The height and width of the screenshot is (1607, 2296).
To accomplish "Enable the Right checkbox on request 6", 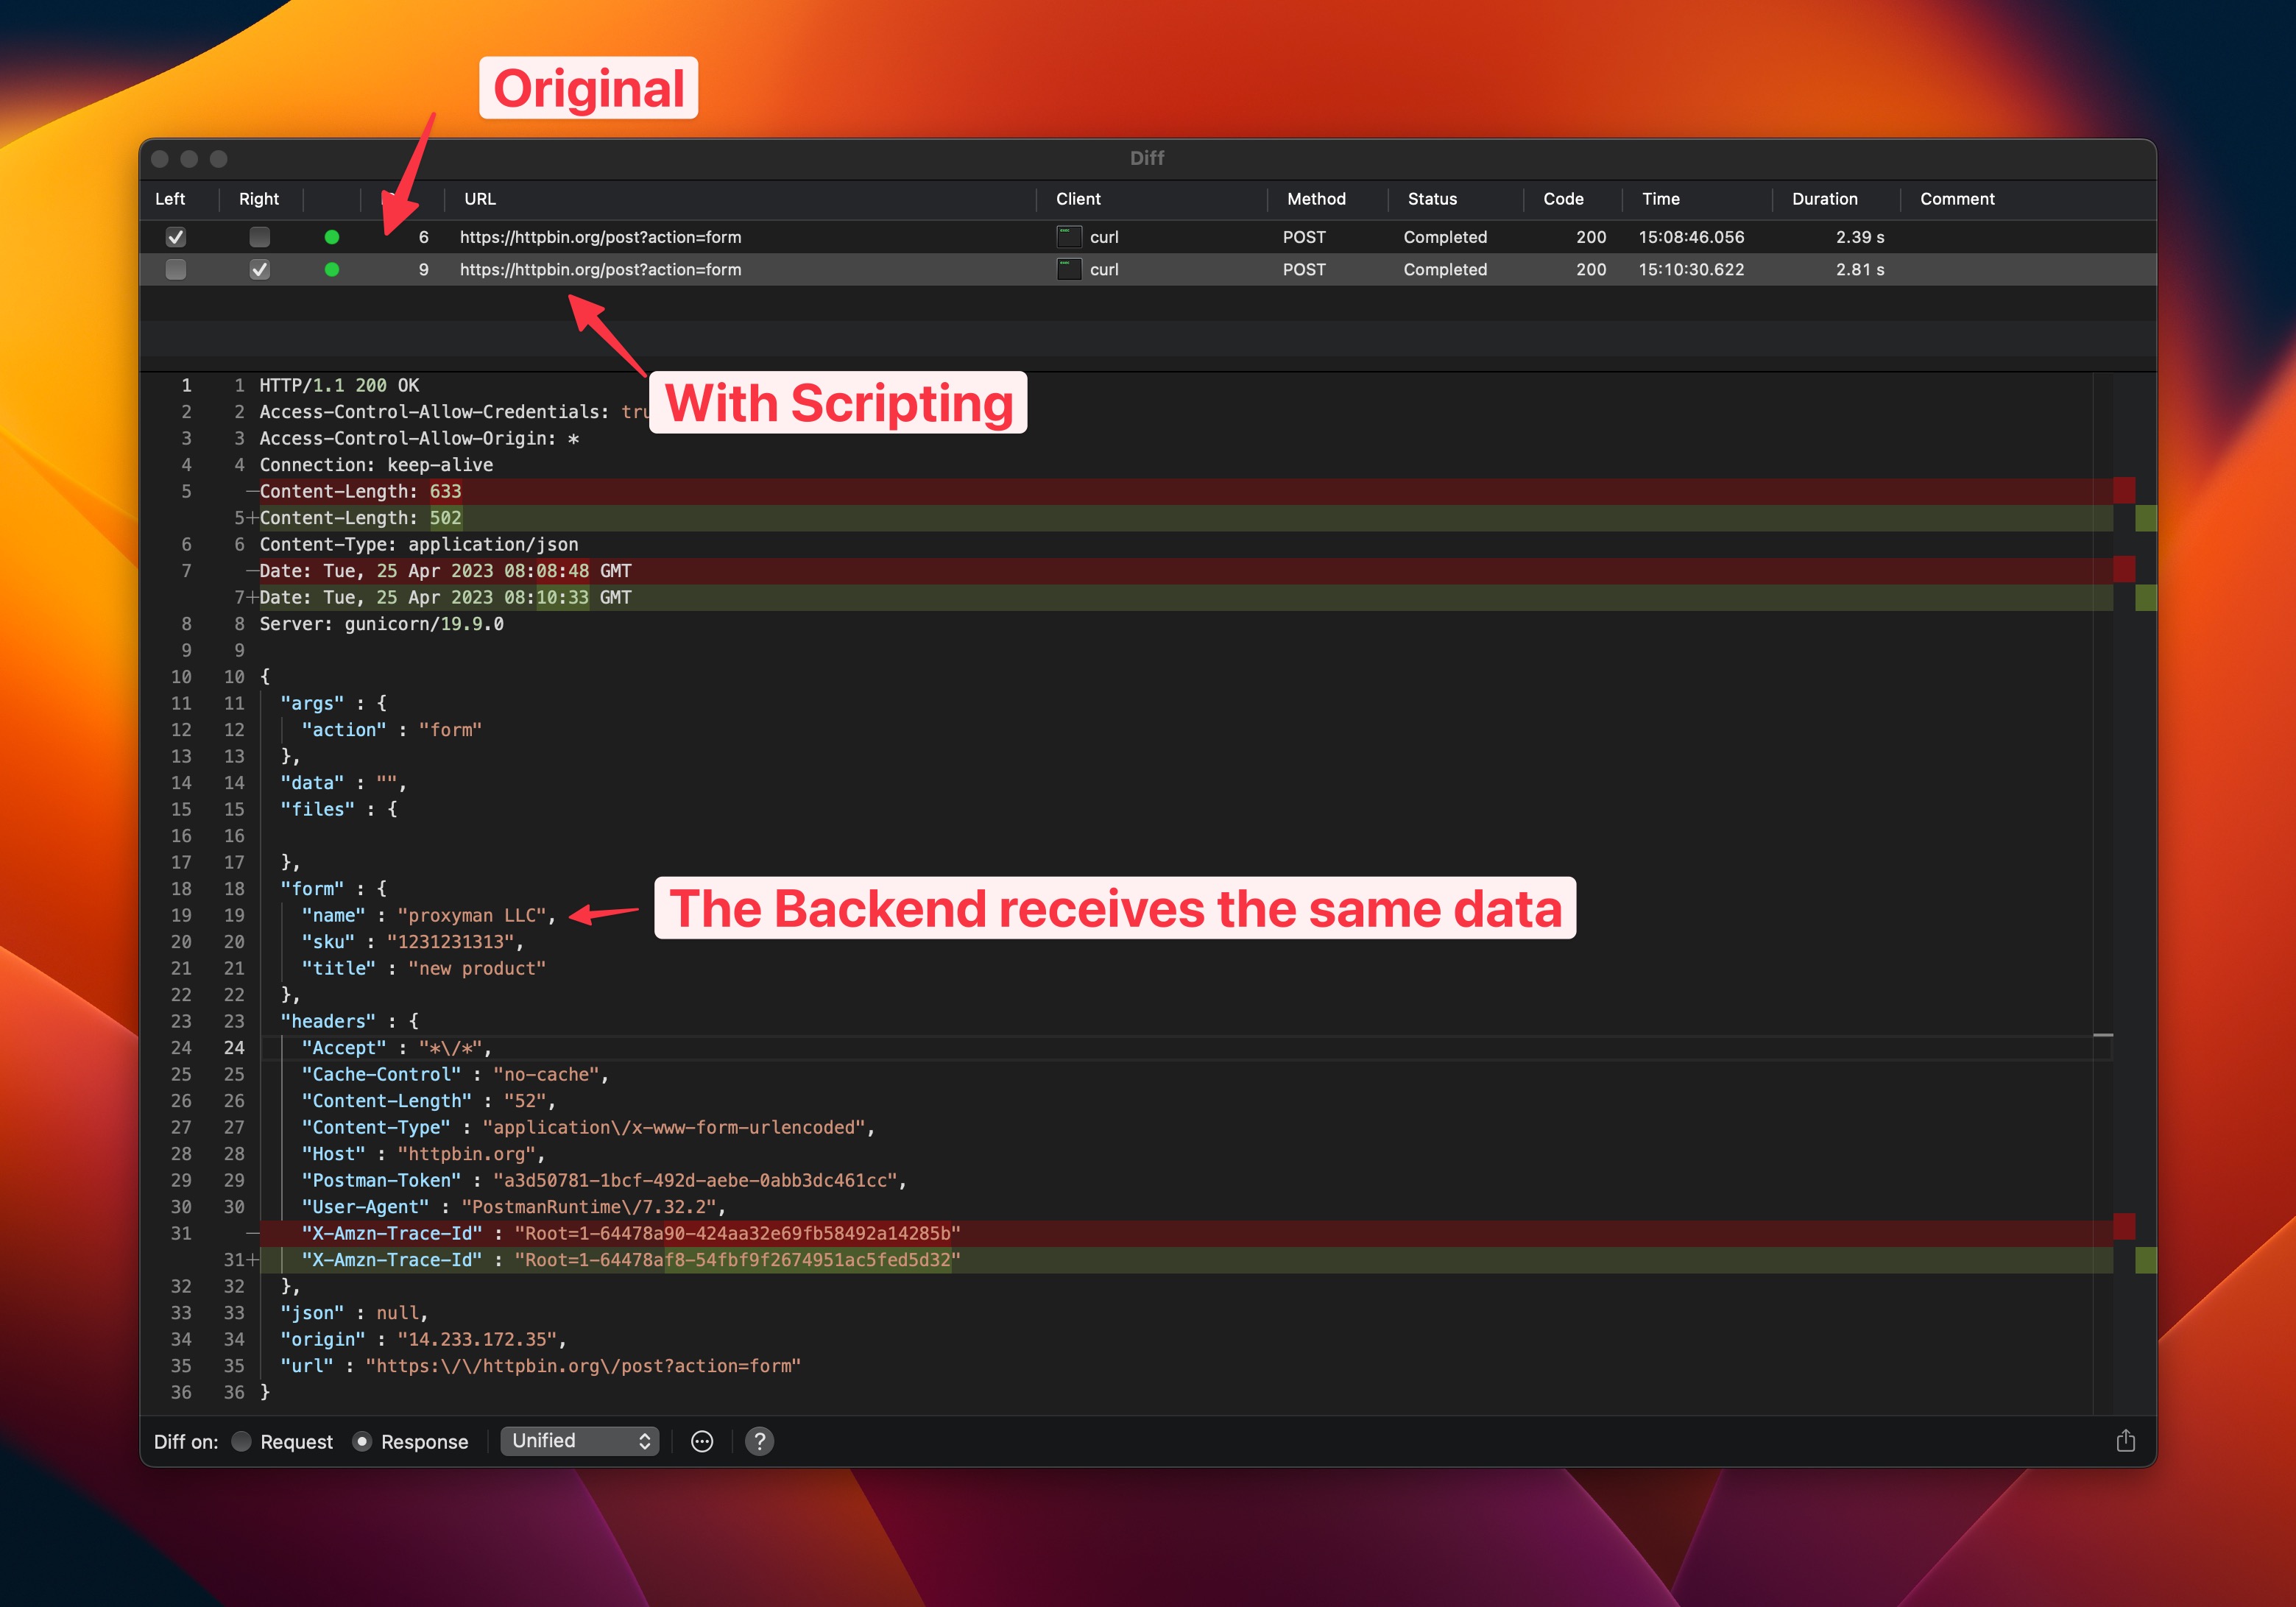I will (259, 237).
